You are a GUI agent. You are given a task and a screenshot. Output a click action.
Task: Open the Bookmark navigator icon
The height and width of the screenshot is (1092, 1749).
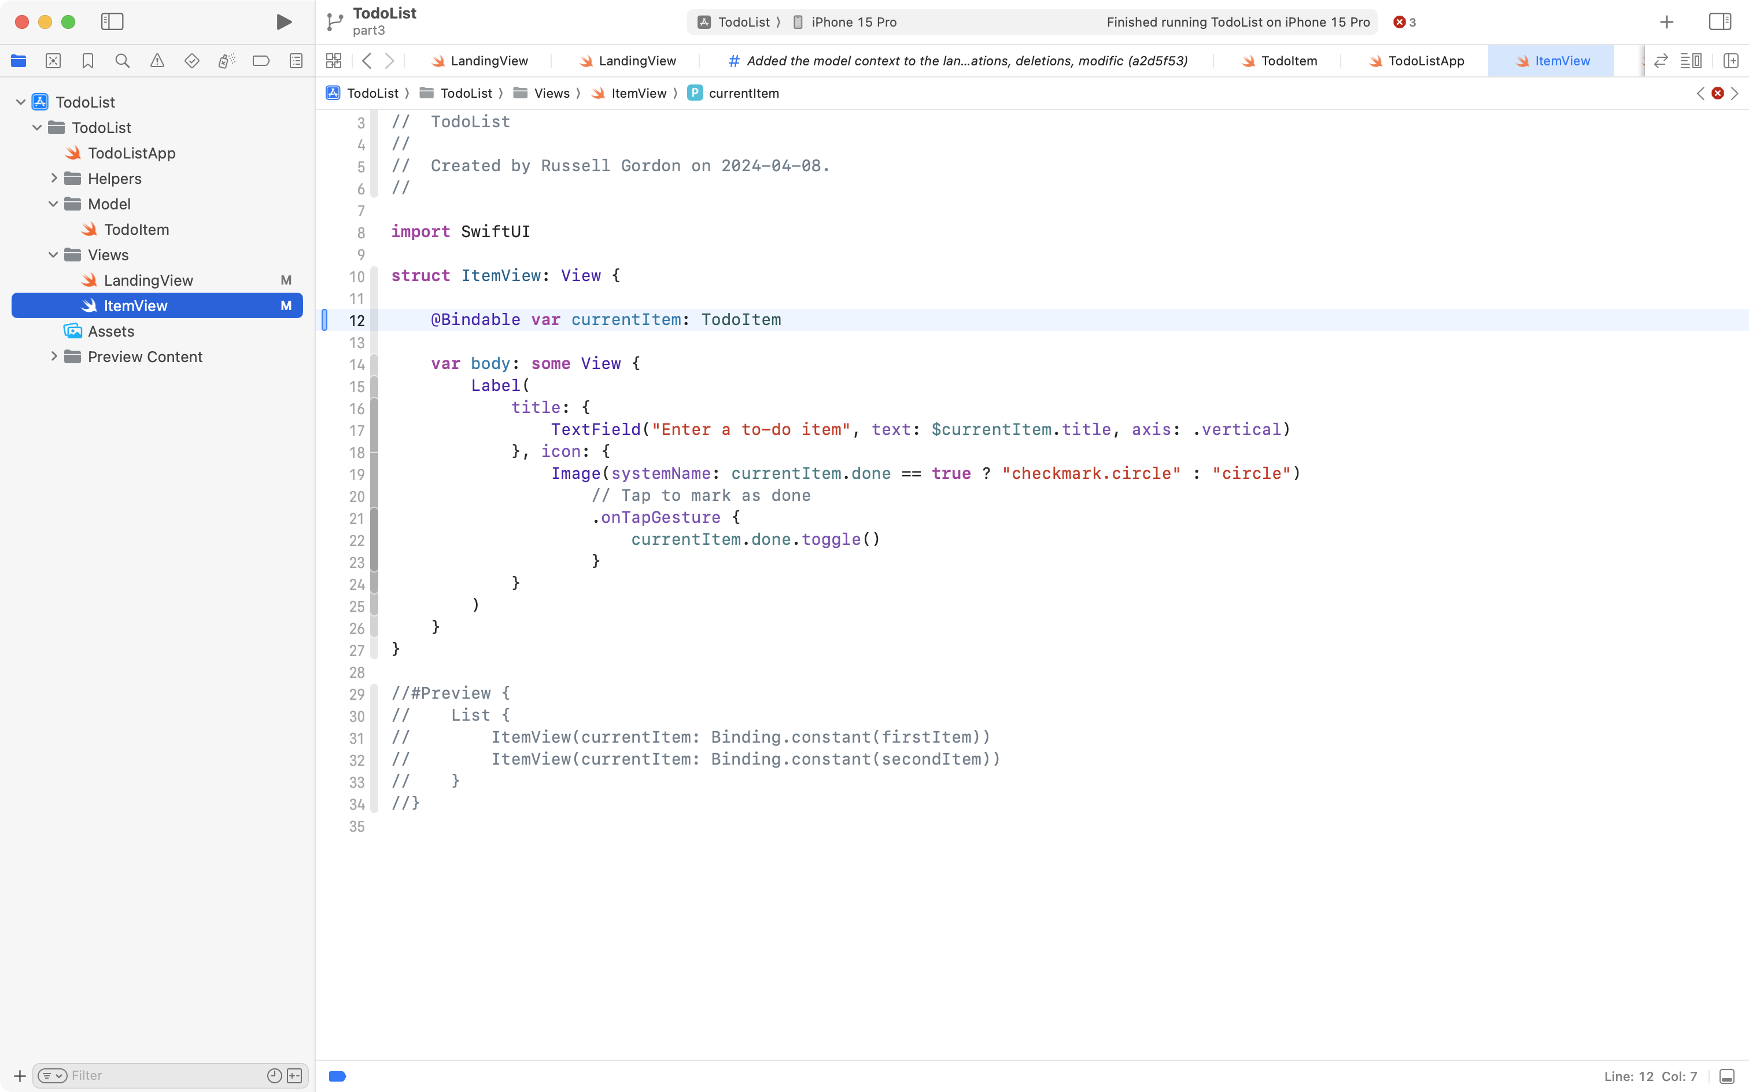pyautogui.click(x=87, y=61)
